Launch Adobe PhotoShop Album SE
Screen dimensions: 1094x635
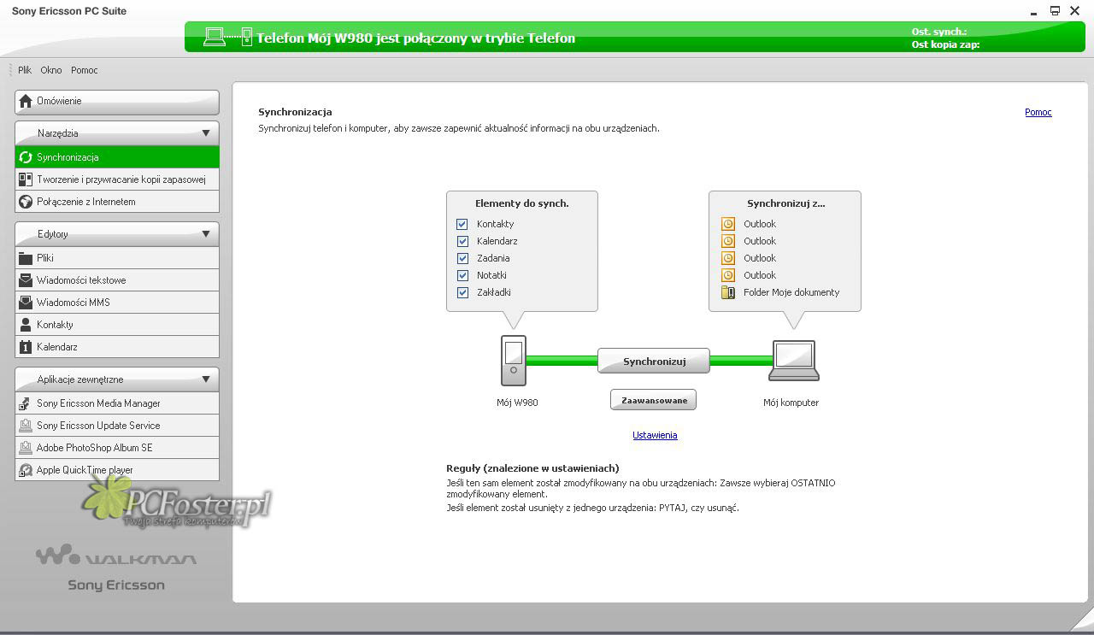(117, 448)
